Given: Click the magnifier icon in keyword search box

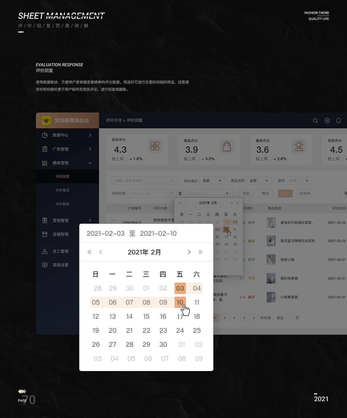Looking at the screenshot, I should [x=172, y=181].
